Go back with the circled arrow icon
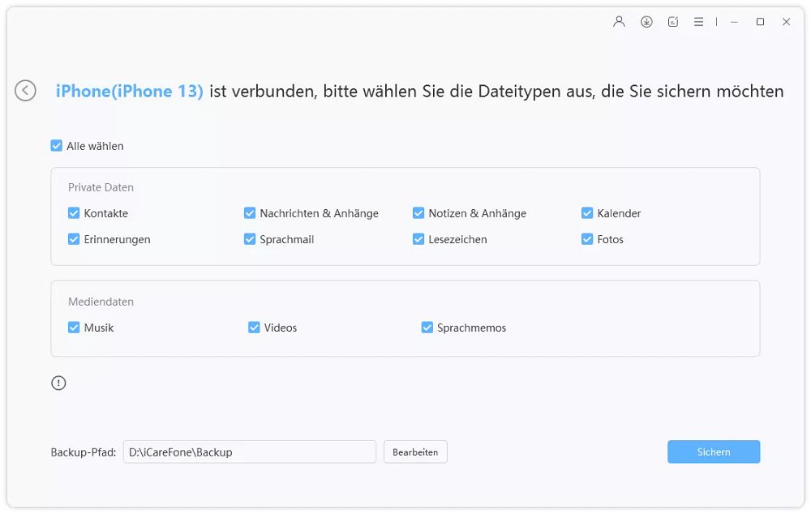The image size is (811, 514). (25, 91)
